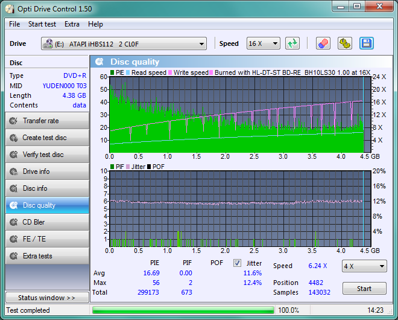Screen dimensions: 398x320
Task: Click the FE / TE icon
Action: pyautogui.click(x=13, y=239)
